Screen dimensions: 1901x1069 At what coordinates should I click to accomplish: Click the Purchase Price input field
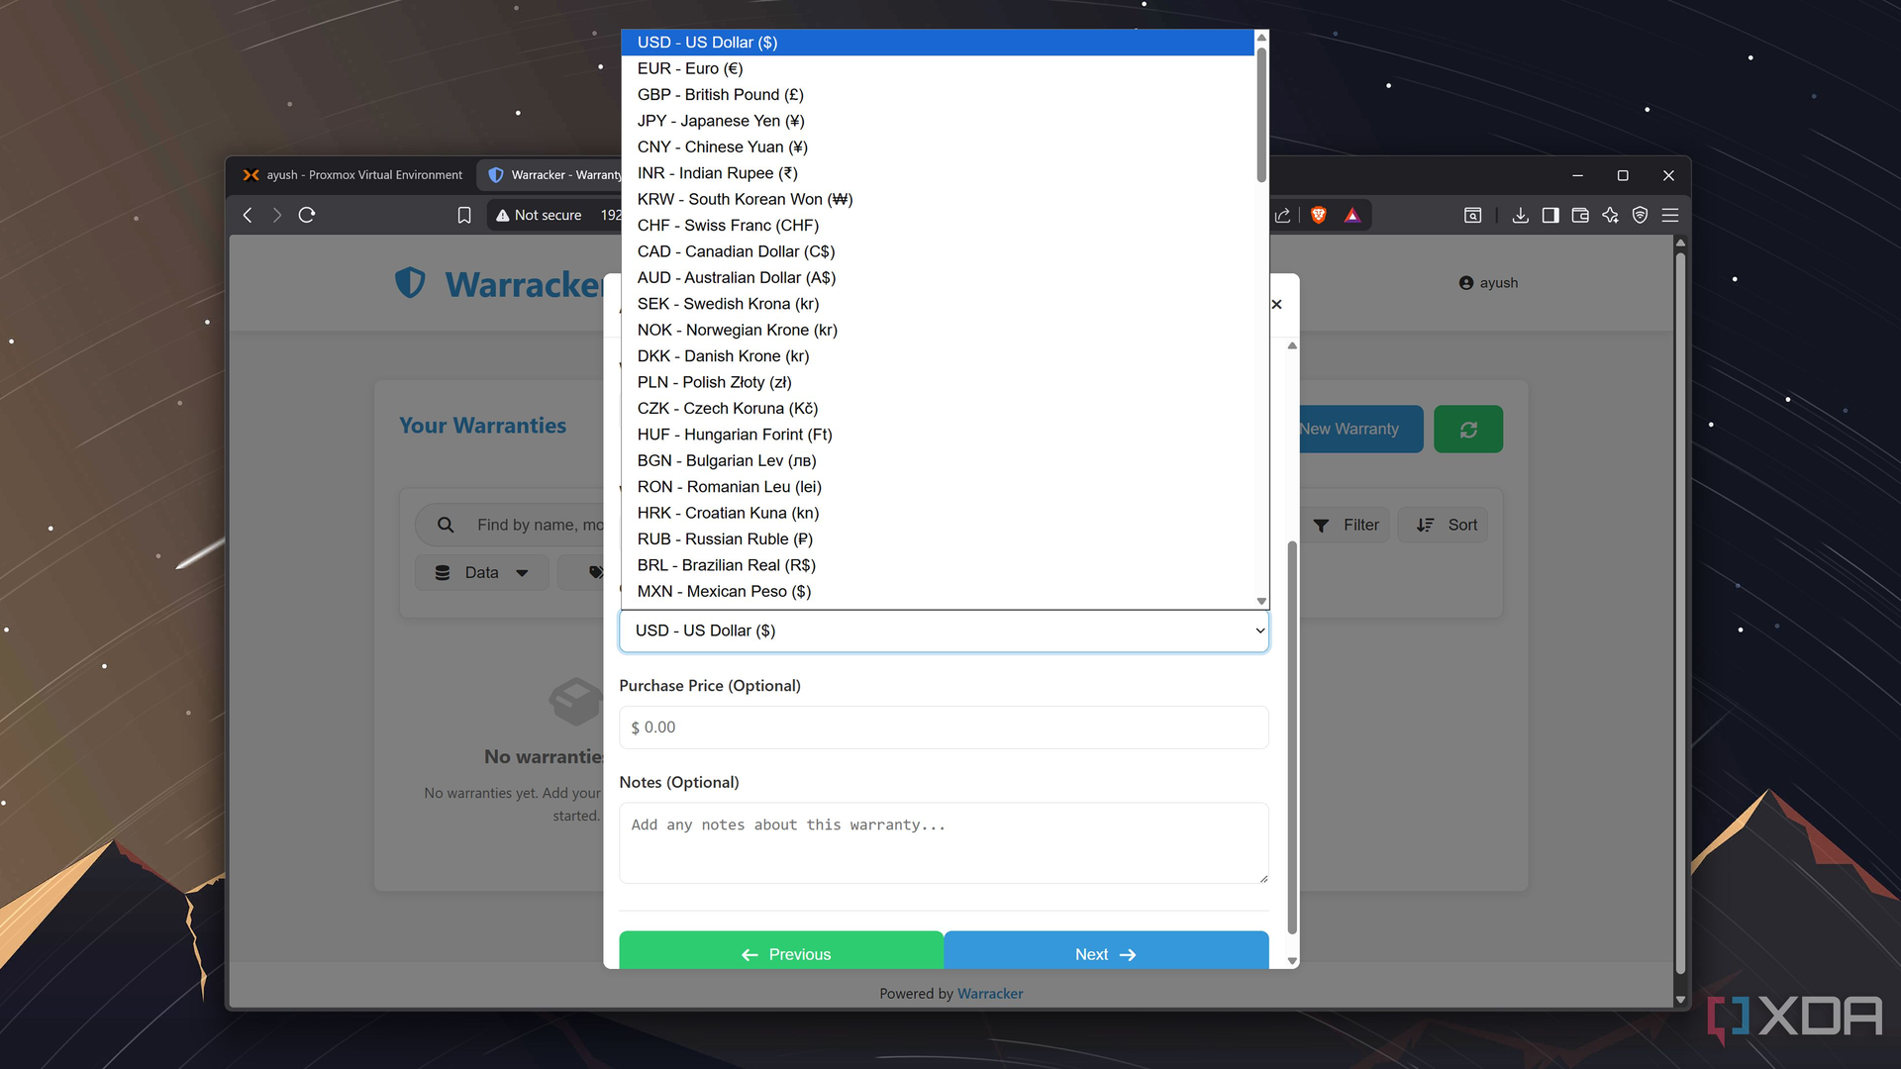[944, 728]
